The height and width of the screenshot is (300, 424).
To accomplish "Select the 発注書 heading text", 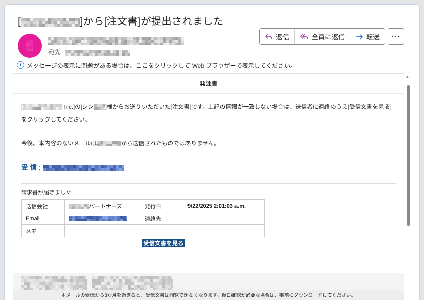I will click(x=209, y=84).
